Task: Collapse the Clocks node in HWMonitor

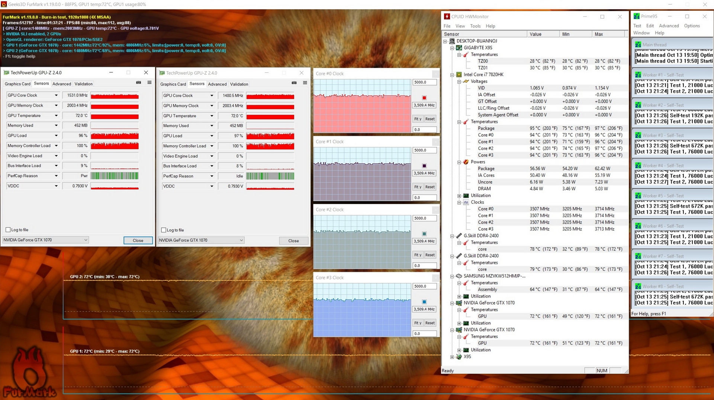Action: pyautogui.click(x=459, y=202)
